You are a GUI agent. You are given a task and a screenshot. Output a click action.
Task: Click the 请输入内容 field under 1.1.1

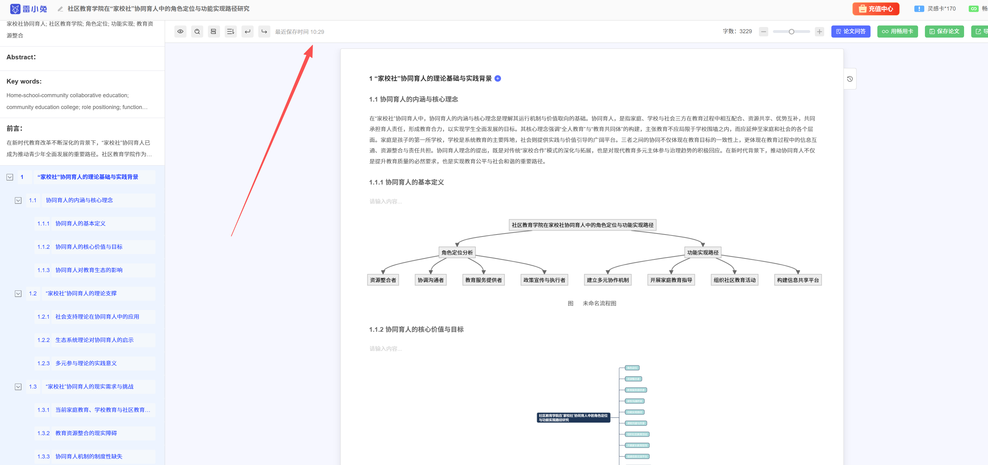[x=385, y=201]
